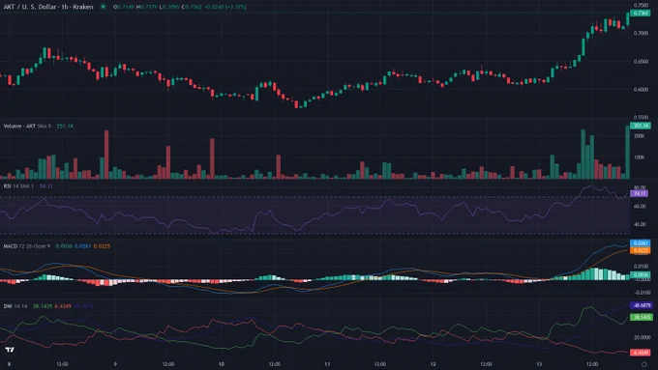Viewport: 658px width, 370px height.
Task: Click the 60.00 RSI axis label
Action: [x=640, y=206]
